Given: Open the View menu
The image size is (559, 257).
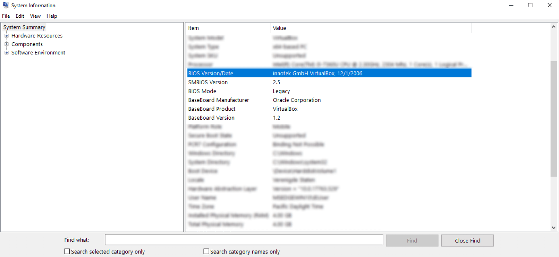Looking at the screenshot, I should pos(35,16).
